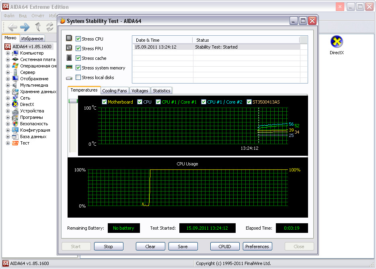The height and width of the screenshot is (269, 376).
Task: Click the Stress FPU percent icon
Action: point(69,48)
